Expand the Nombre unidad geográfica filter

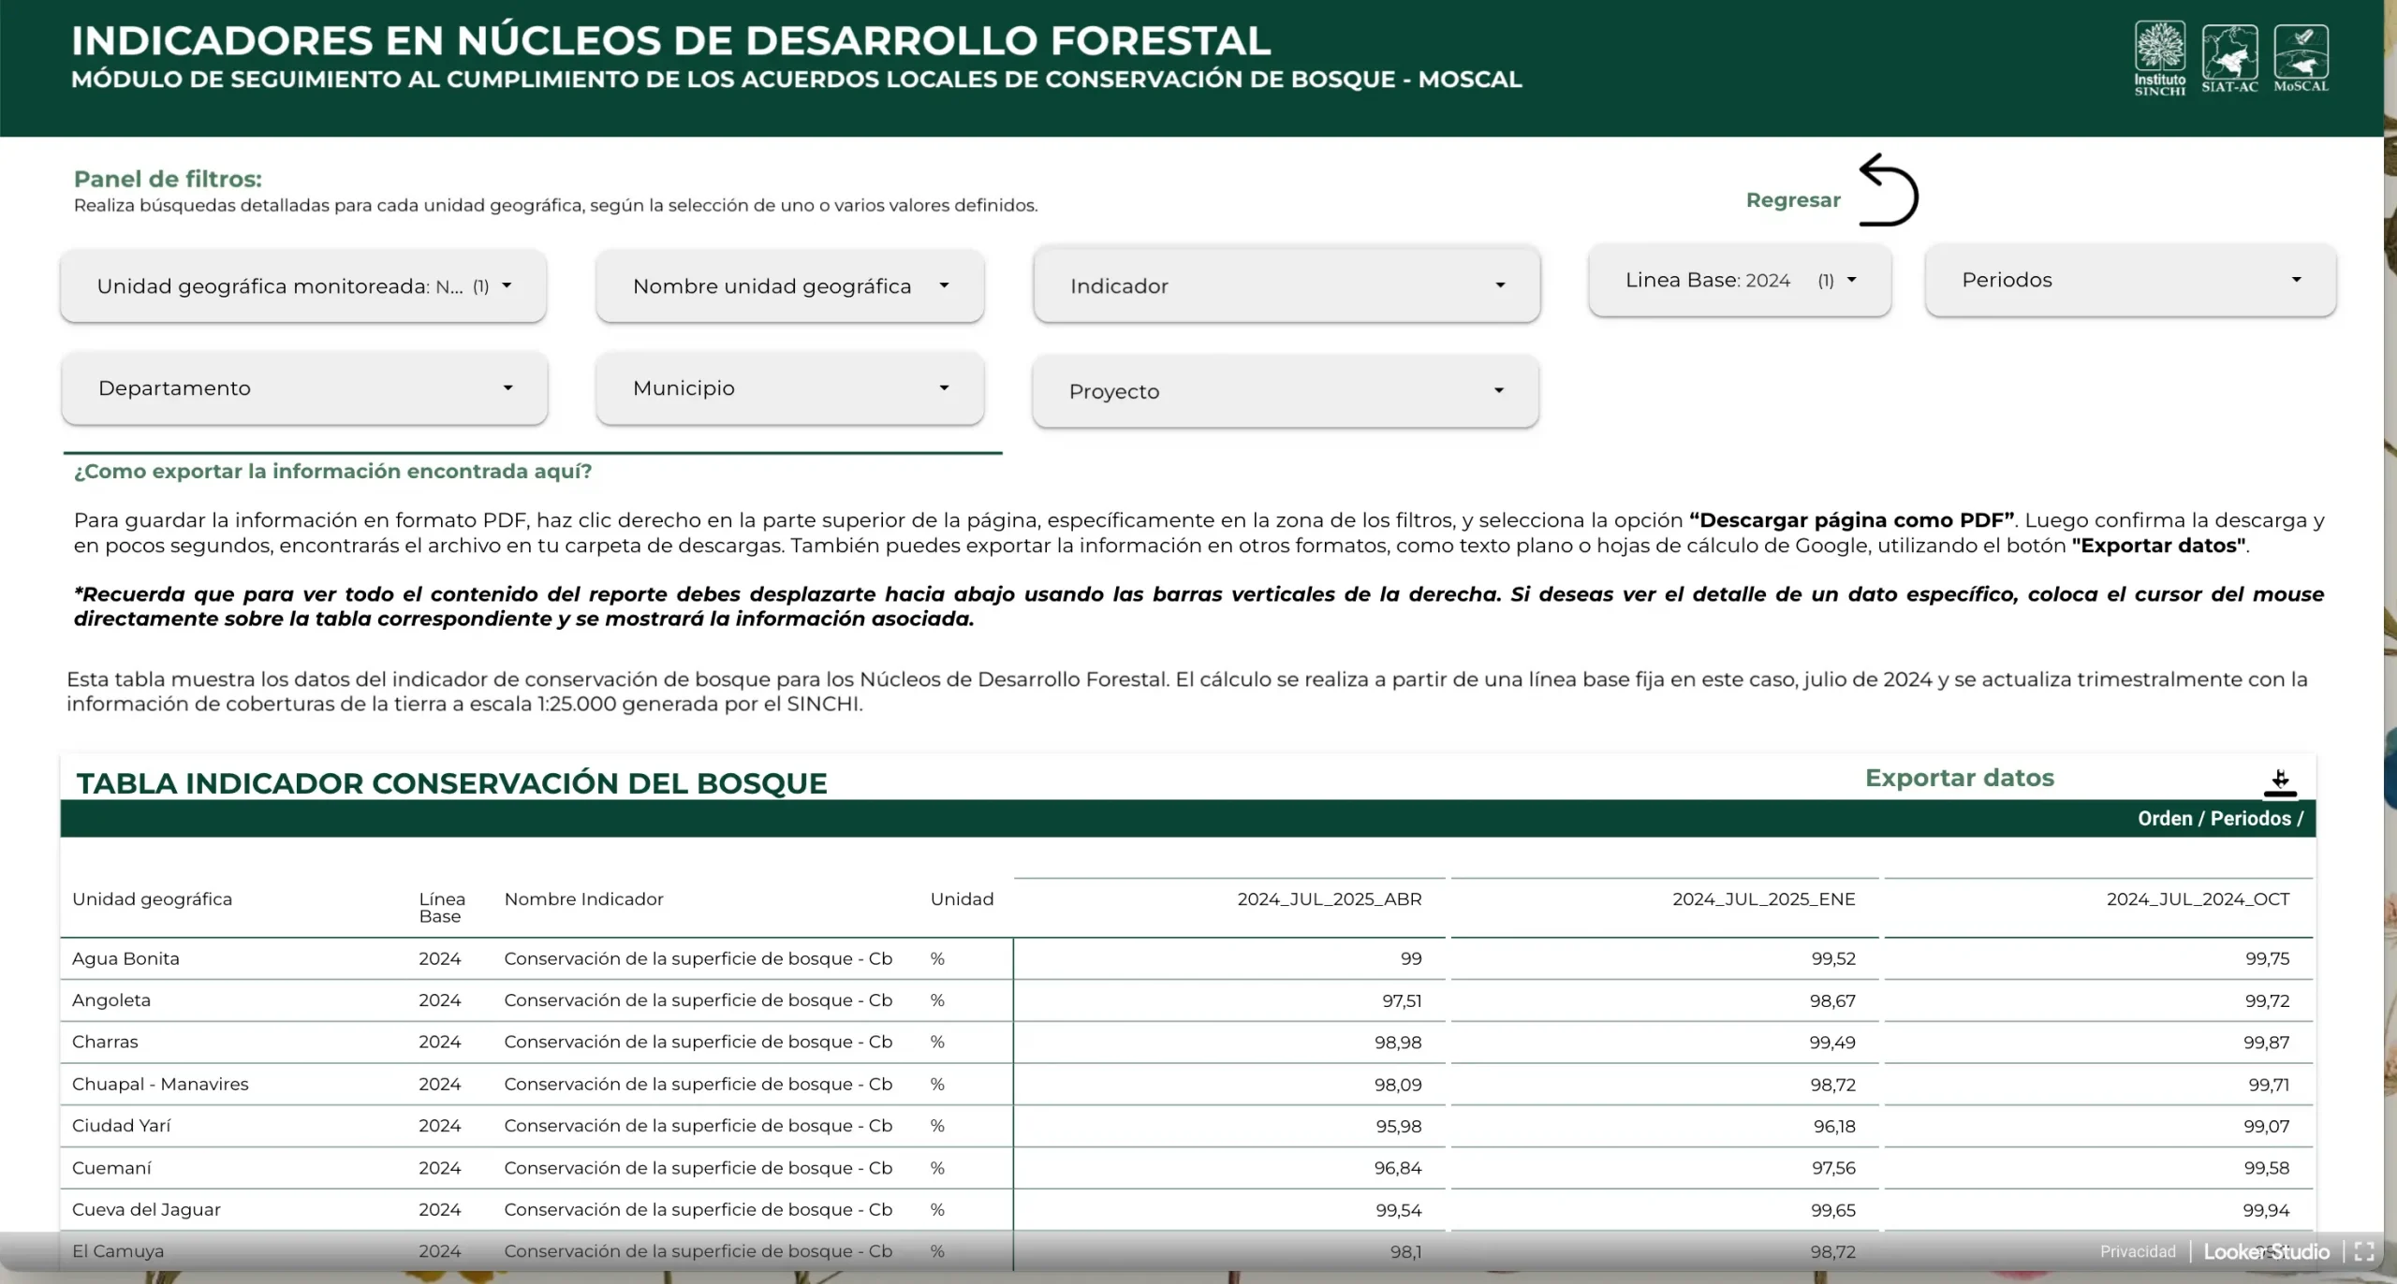789,286
